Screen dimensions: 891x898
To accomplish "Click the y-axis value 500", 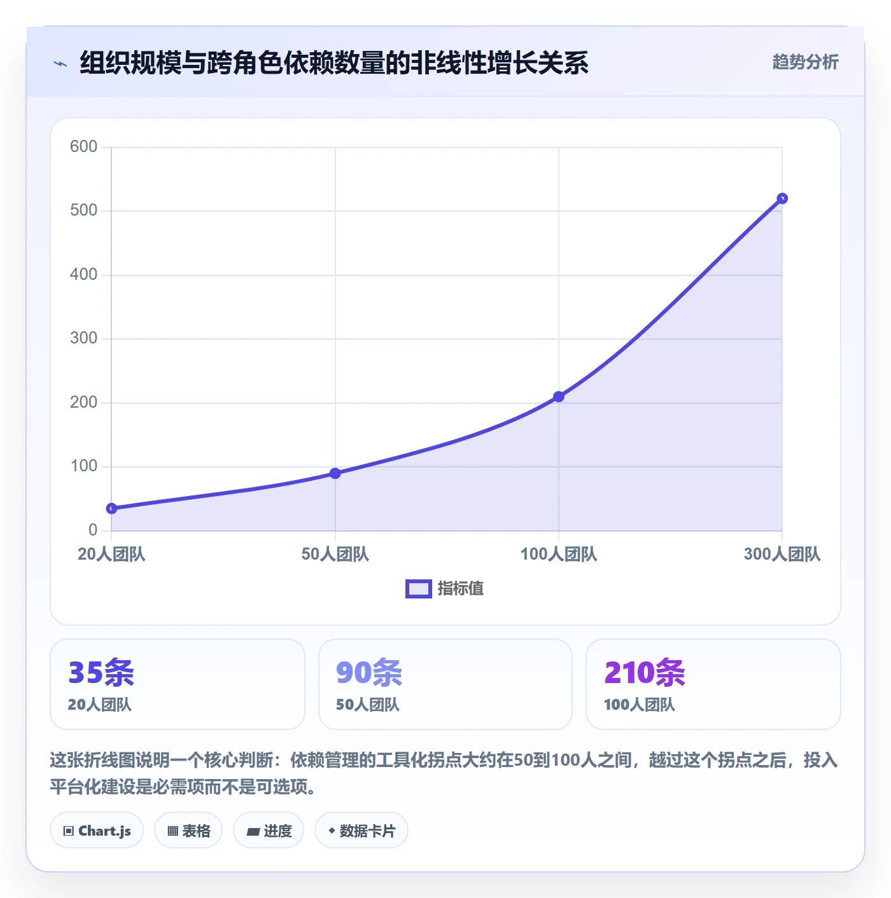I will [x=83, y=210].
